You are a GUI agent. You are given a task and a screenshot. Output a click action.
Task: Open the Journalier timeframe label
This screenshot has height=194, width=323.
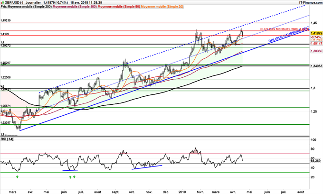coord(33,2)
